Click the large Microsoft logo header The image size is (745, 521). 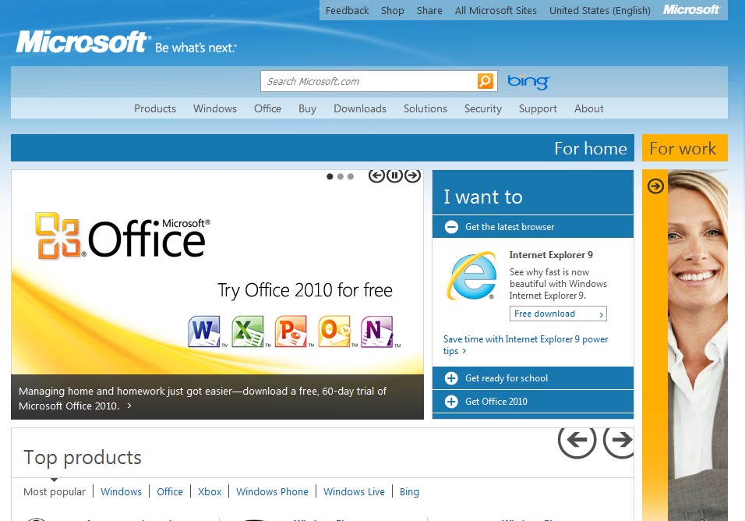coord(83,42)
